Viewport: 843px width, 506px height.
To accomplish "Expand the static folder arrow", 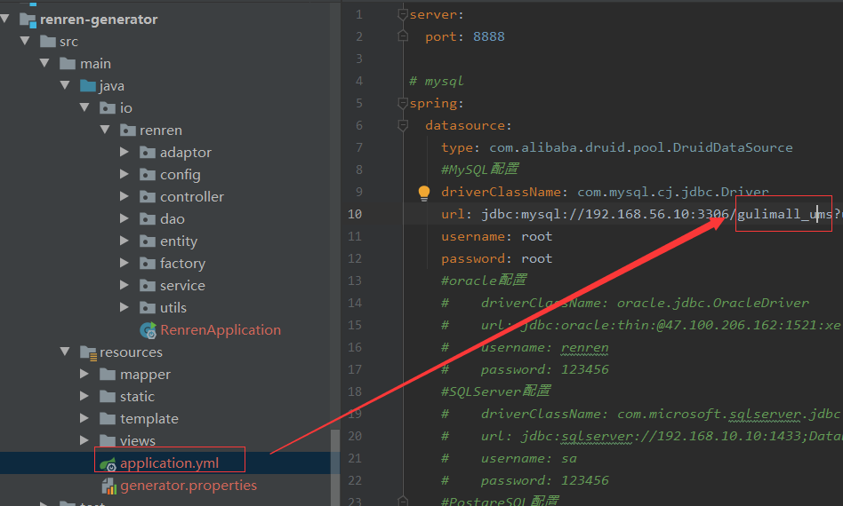I will coord(84,396).
